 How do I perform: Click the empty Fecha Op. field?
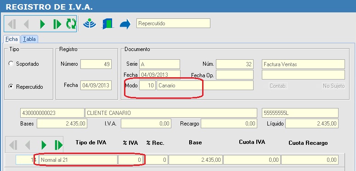coord(235,75)
